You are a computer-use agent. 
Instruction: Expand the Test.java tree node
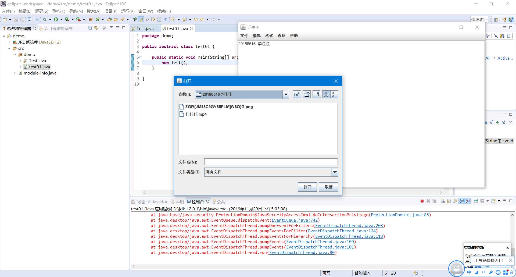tap(20, 61)
